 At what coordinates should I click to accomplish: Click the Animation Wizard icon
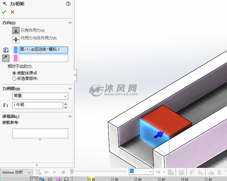point(181,172)
